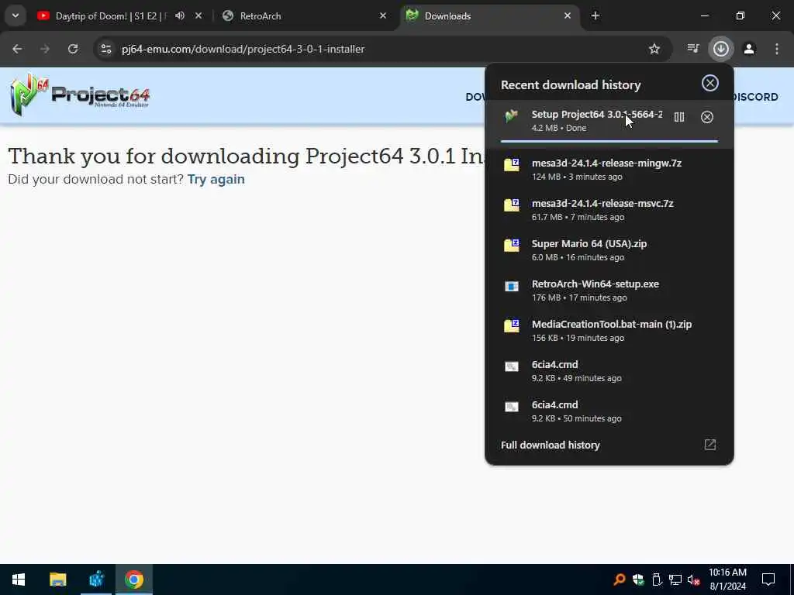Open Chrome's three-dot menu
Screen dimensions: 794x595
coord(777,49)
